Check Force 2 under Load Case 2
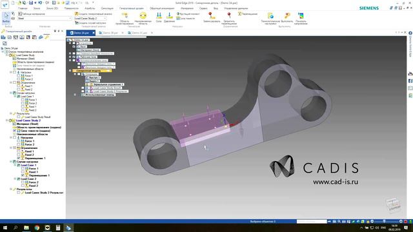Image resolution: width=413 pixels, height=232 pixels. click(23, 182)
